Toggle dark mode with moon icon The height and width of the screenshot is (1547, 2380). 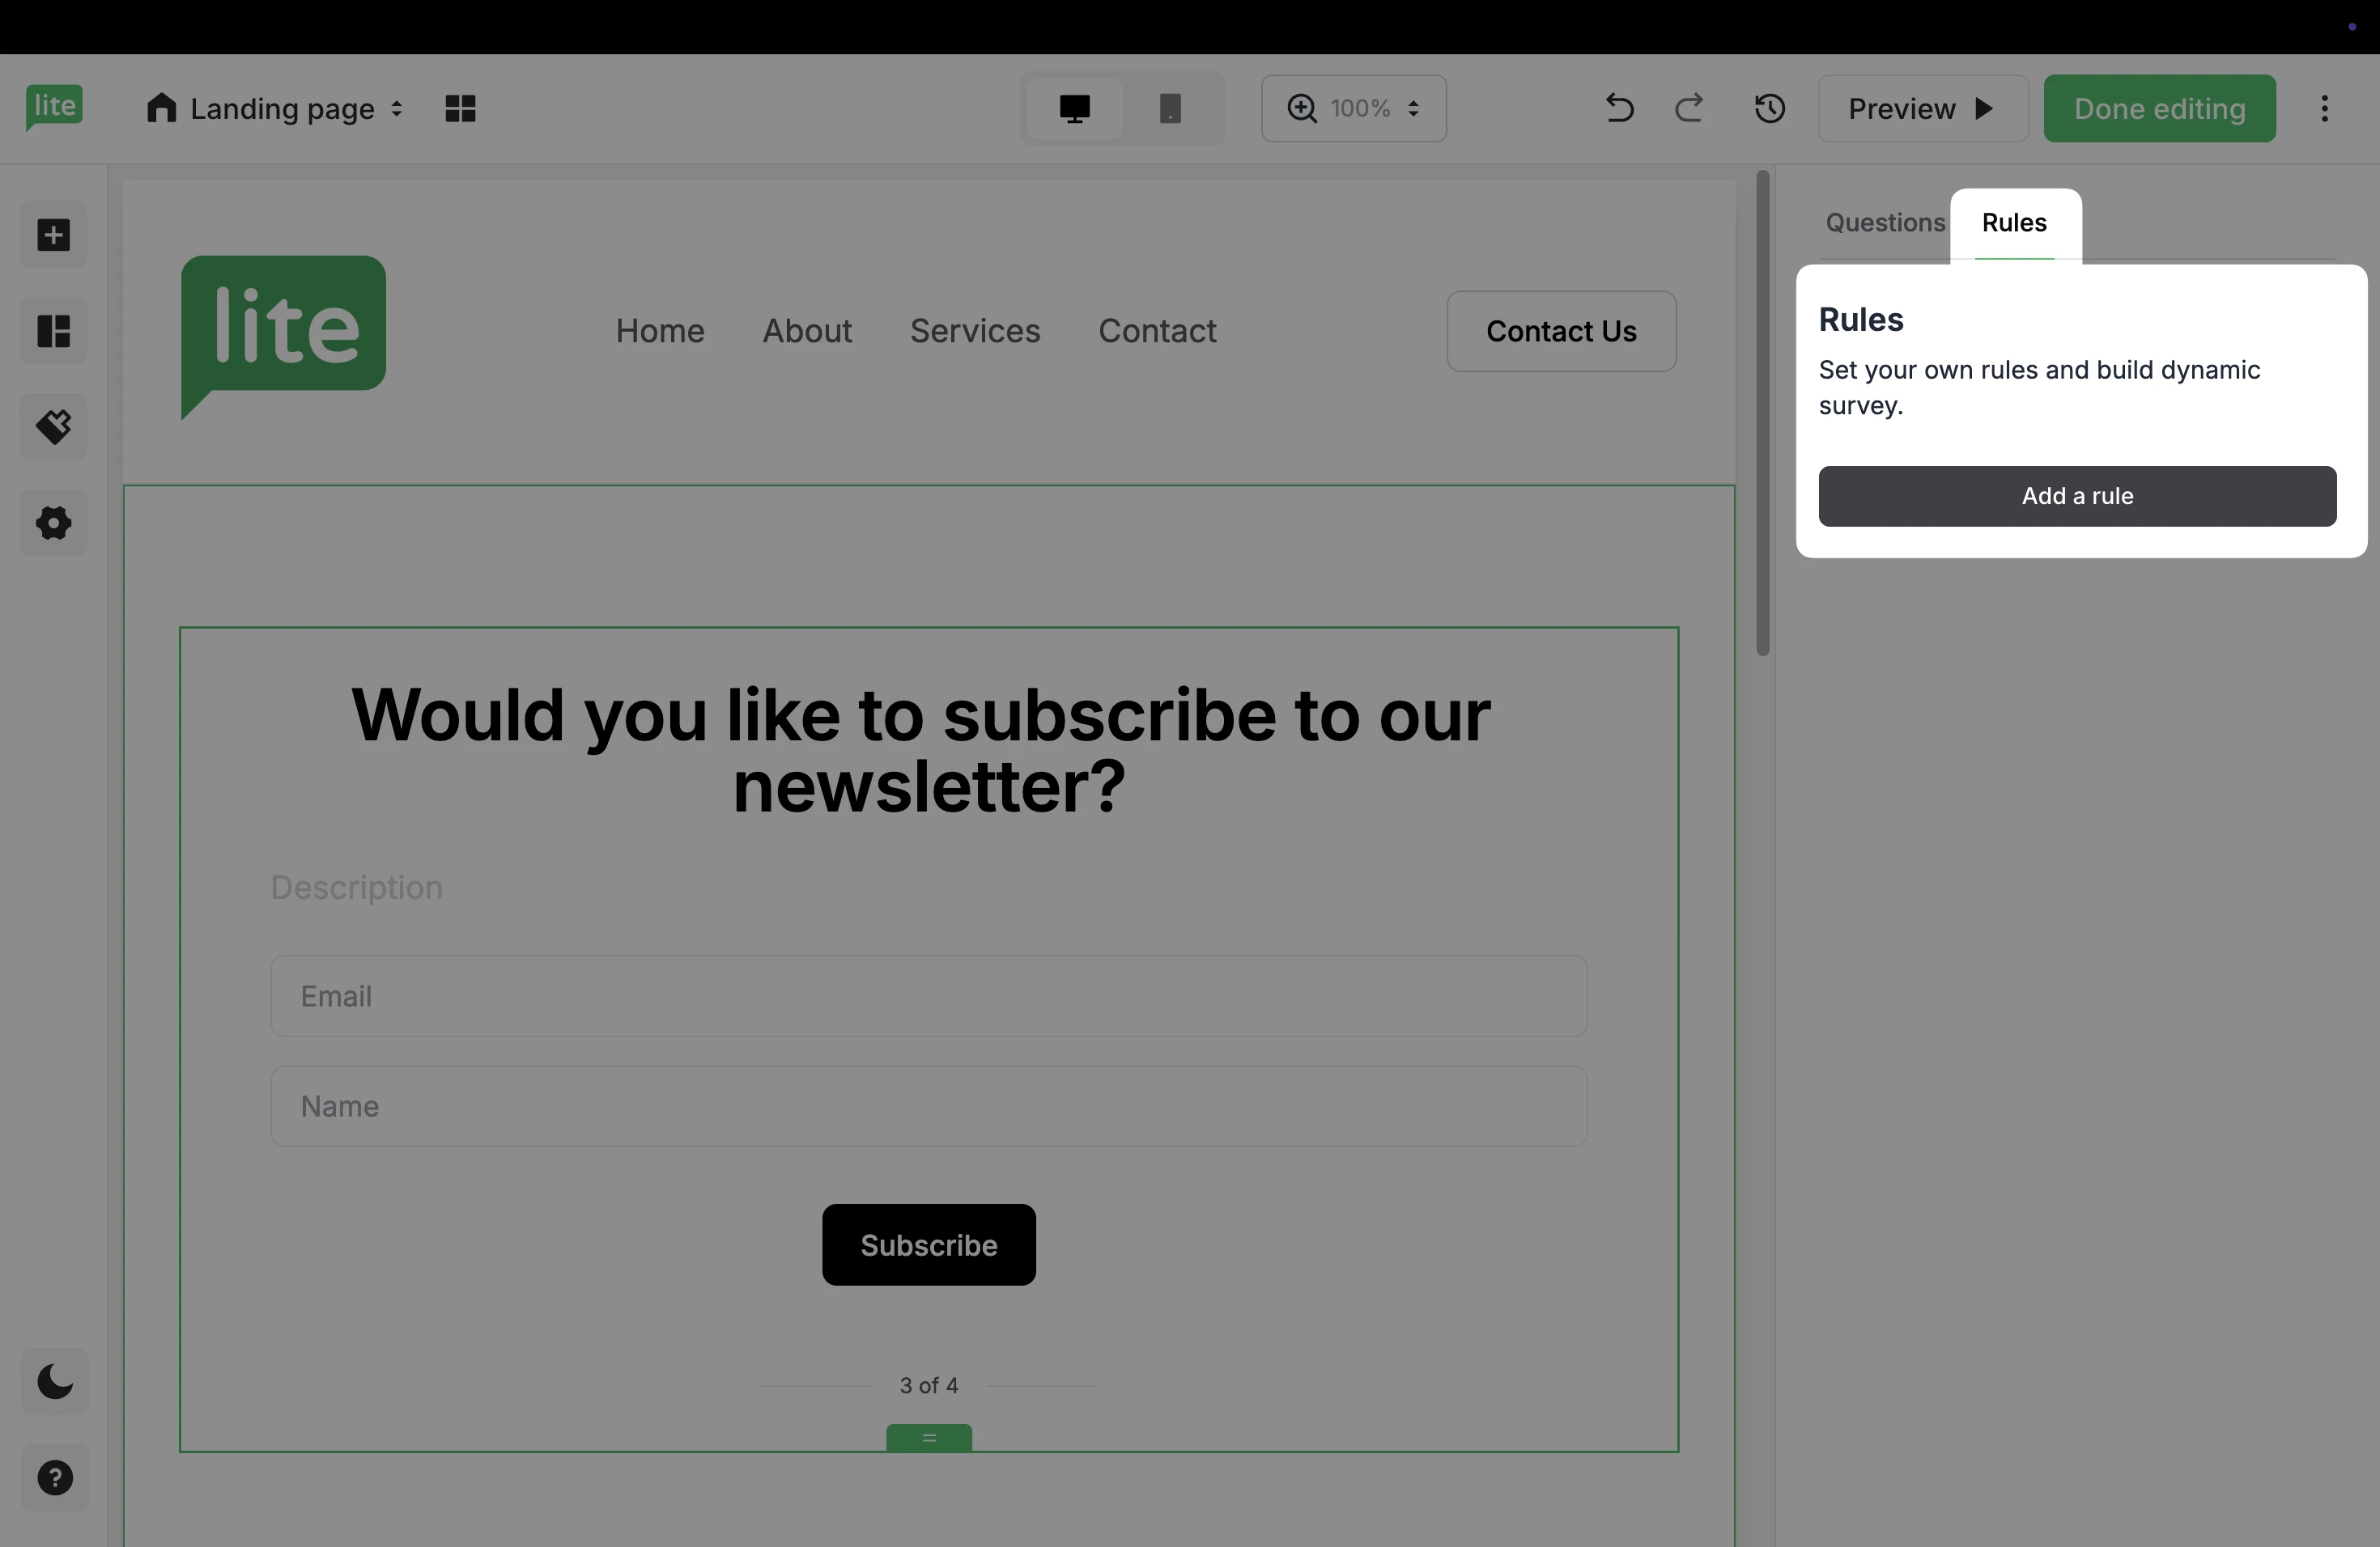(x=55, y=1382)
